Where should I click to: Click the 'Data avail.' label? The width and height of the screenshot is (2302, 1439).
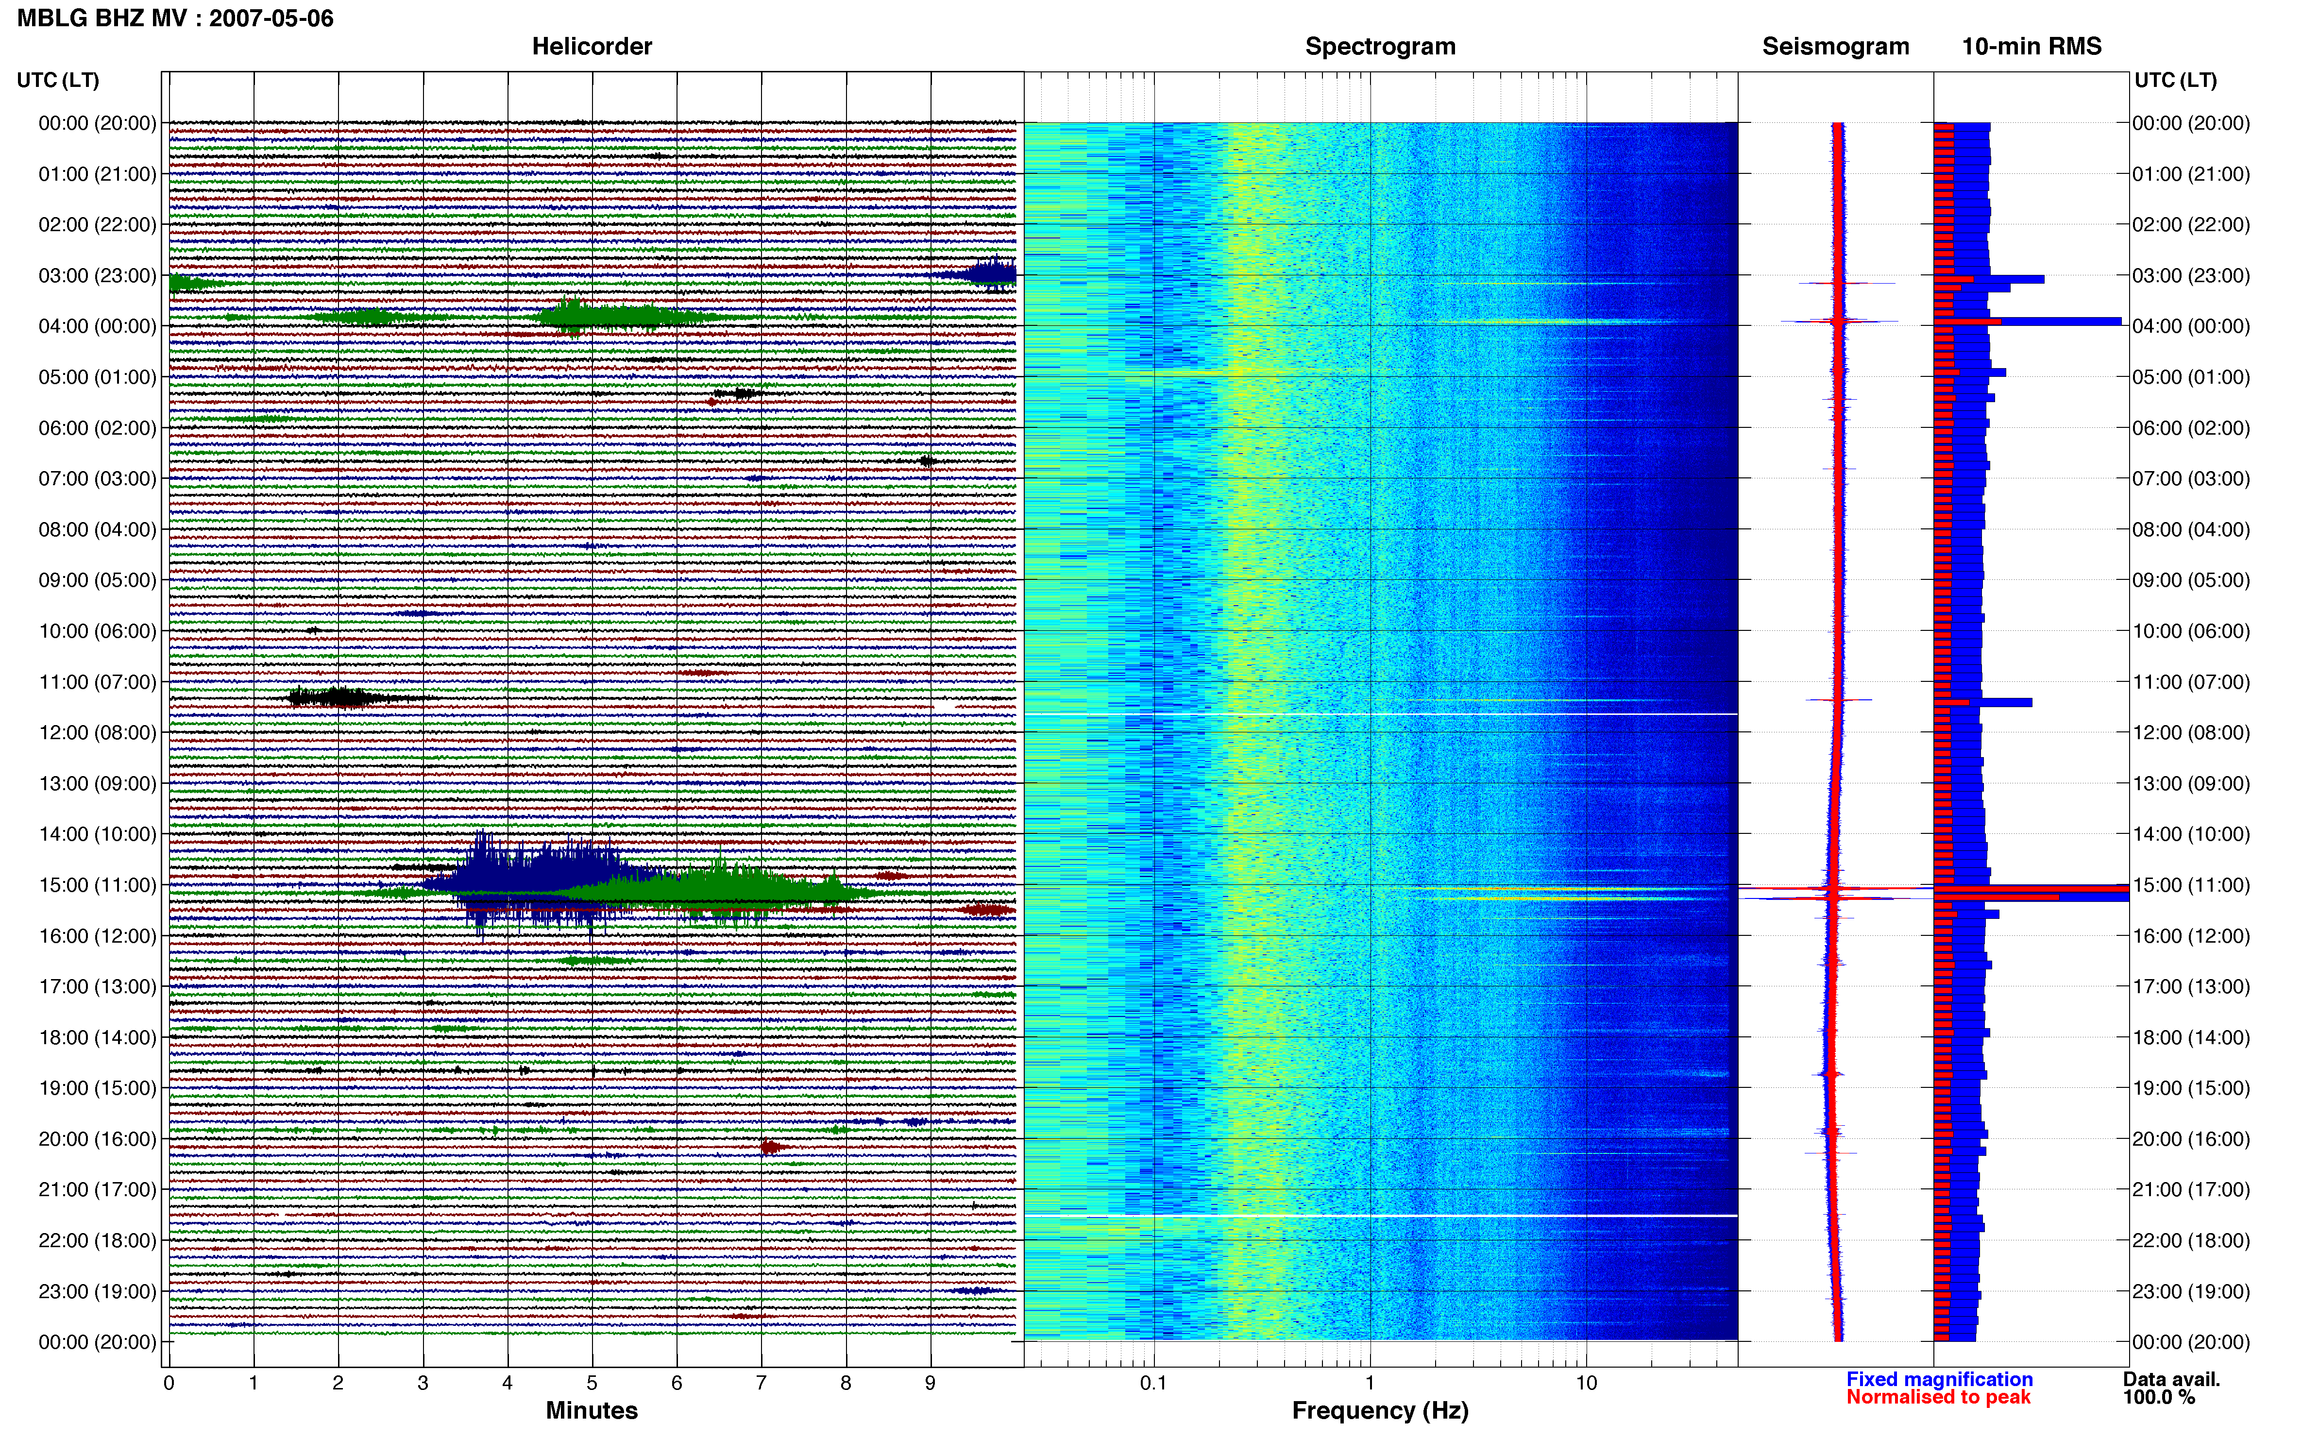click(2172, 1379)
